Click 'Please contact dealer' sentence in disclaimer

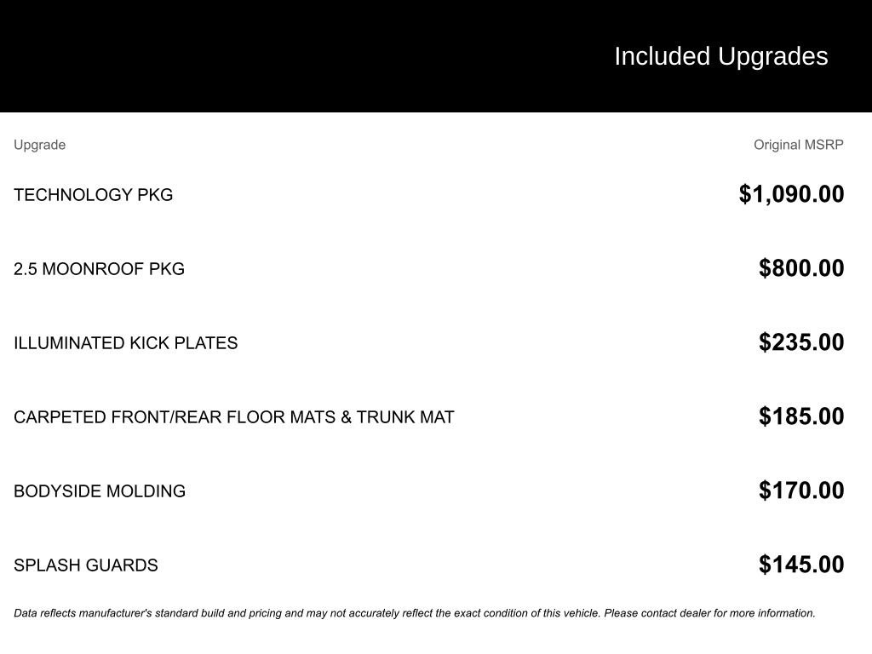pos(709,613)
